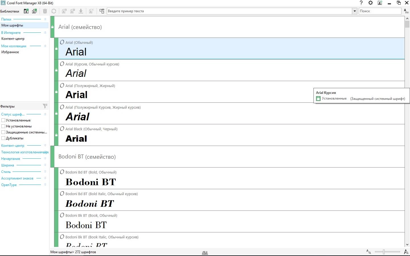Click the clear filters funnel icon
This screenshot has height=256, width=410.
[45, 106]
